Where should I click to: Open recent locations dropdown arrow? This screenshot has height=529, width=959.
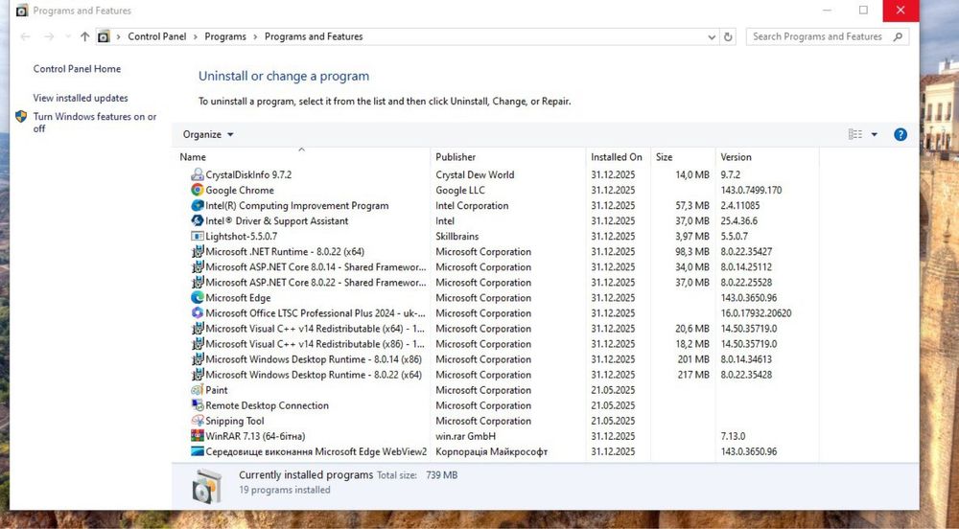click(x=67, y=36)
